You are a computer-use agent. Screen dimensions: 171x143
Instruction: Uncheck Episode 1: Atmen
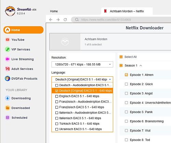(x=126, y=75)
